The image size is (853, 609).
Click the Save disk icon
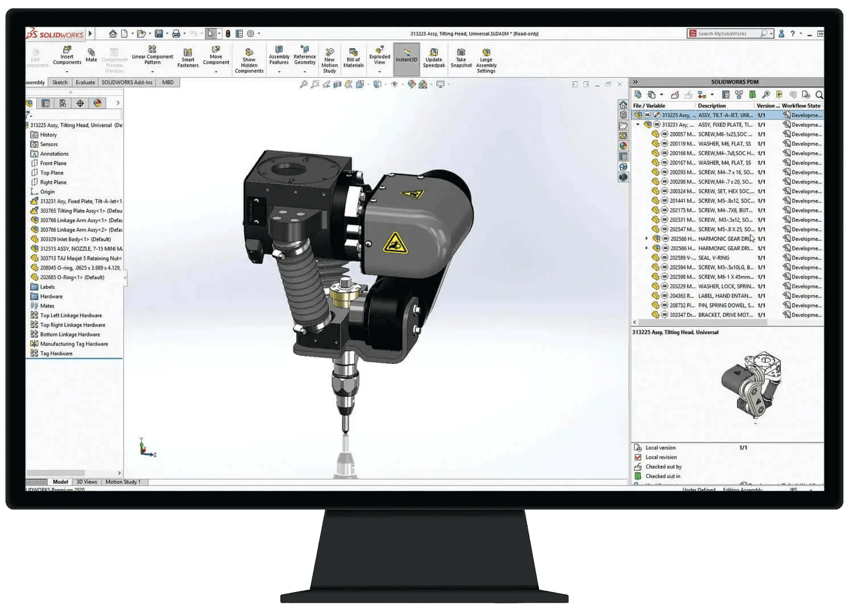tap(159, 34)
